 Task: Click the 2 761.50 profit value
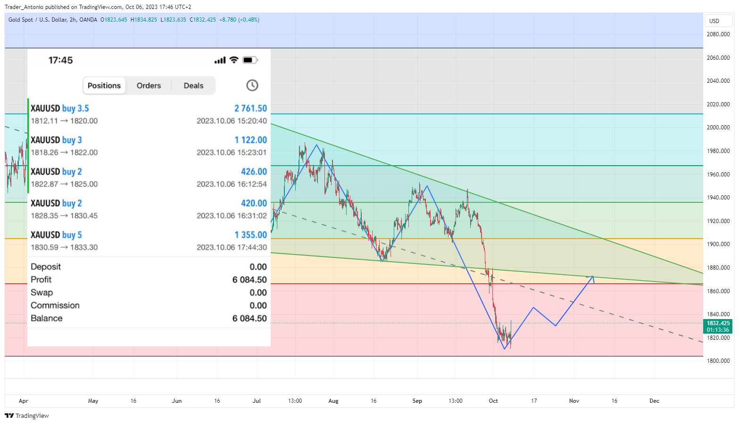click(250, 108)
